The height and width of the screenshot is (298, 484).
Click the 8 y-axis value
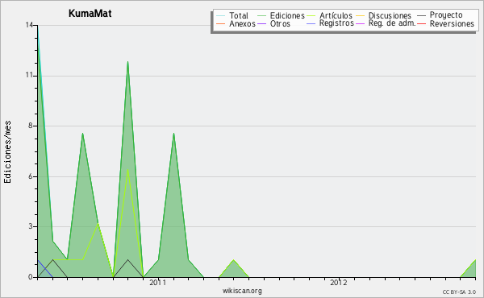tap(31, 126)
